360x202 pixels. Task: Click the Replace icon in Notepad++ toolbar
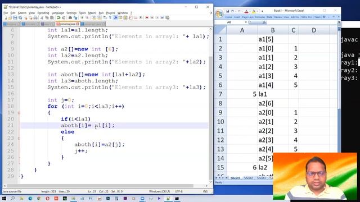[75, 17]
